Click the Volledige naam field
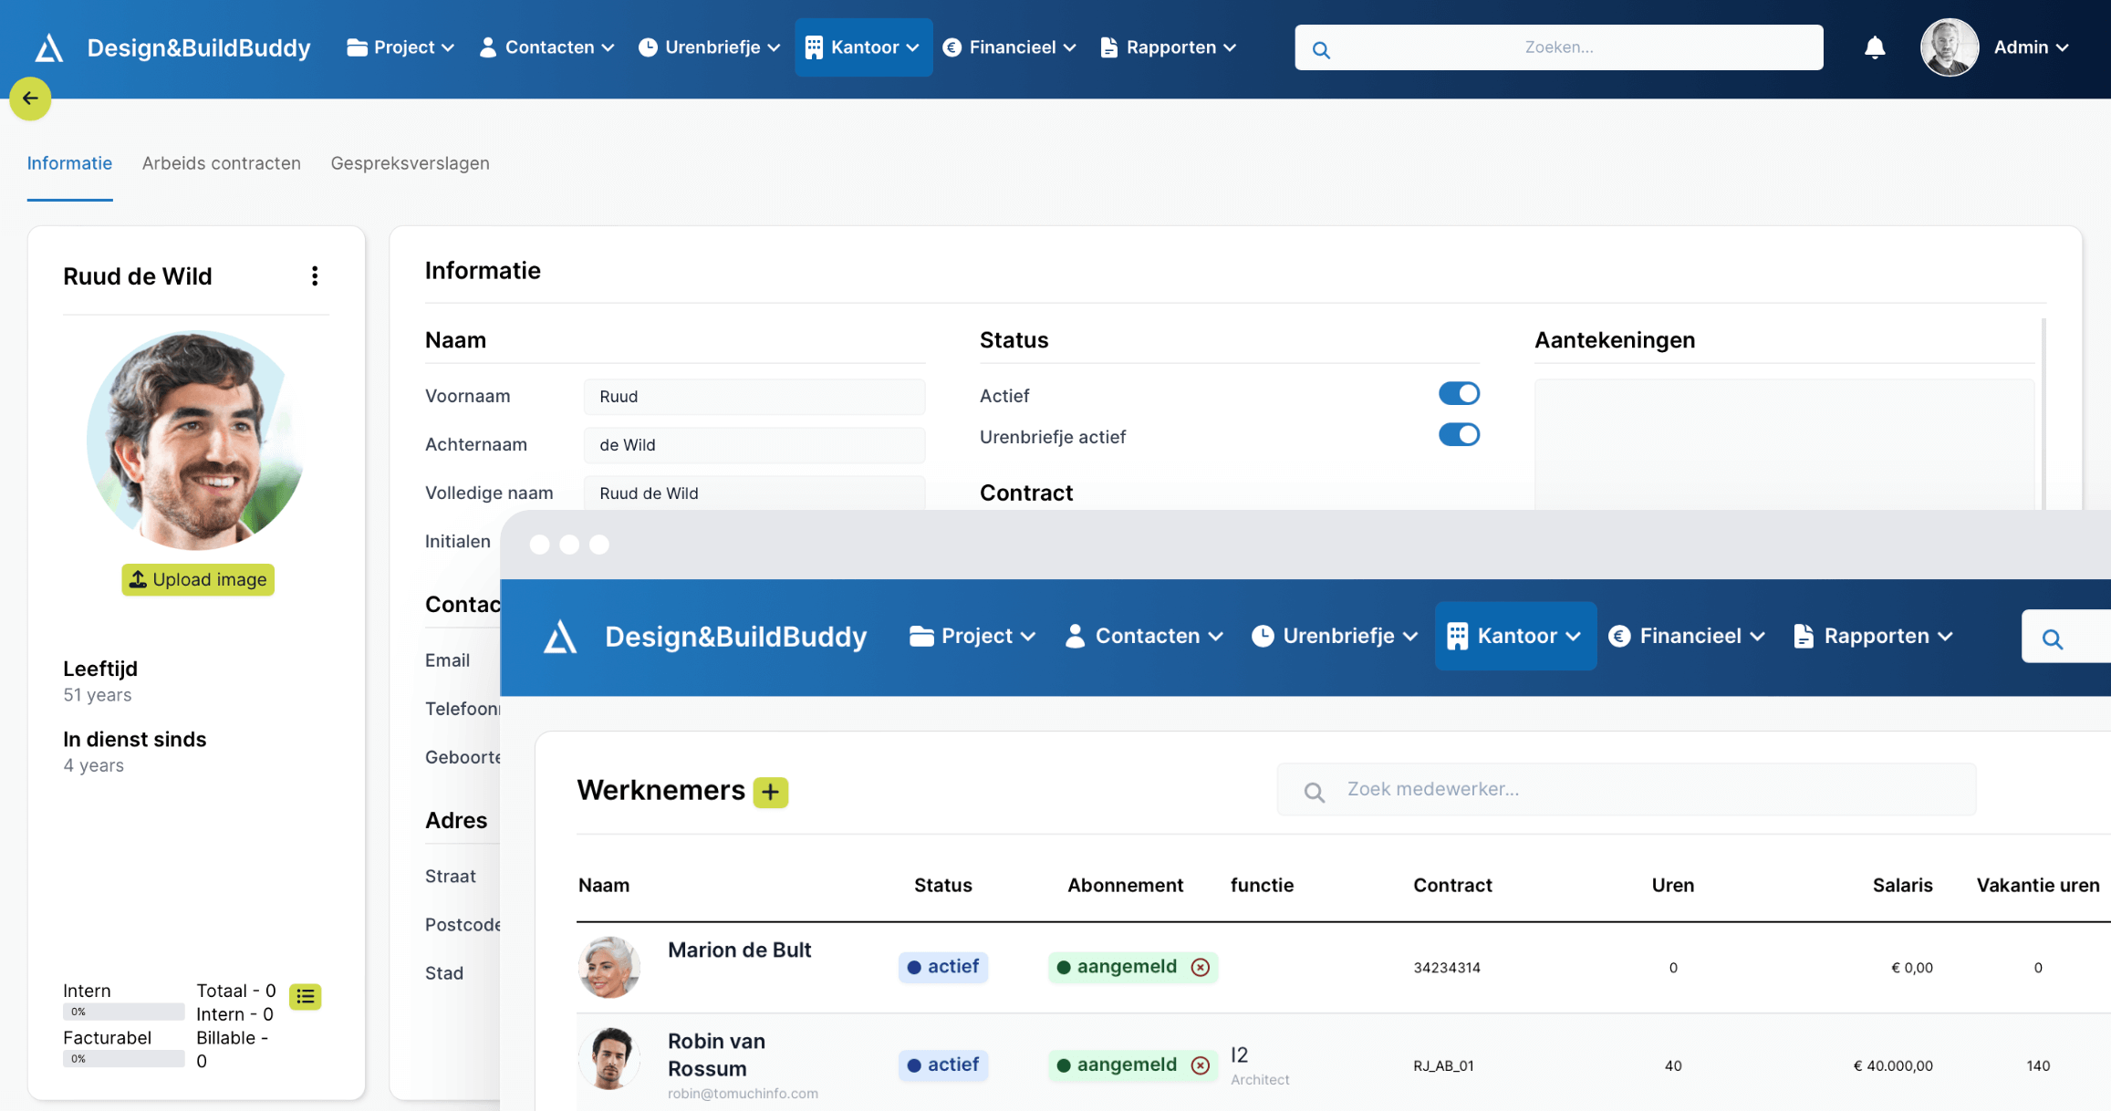This screenshot has width=2111, height=1111. point(754,493)
